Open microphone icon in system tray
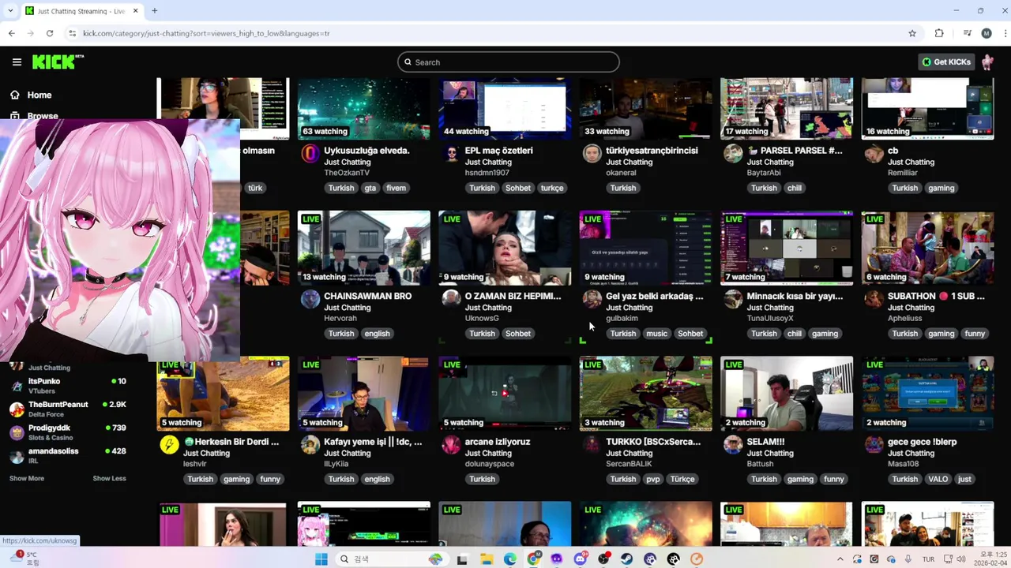 pos(908,559)
